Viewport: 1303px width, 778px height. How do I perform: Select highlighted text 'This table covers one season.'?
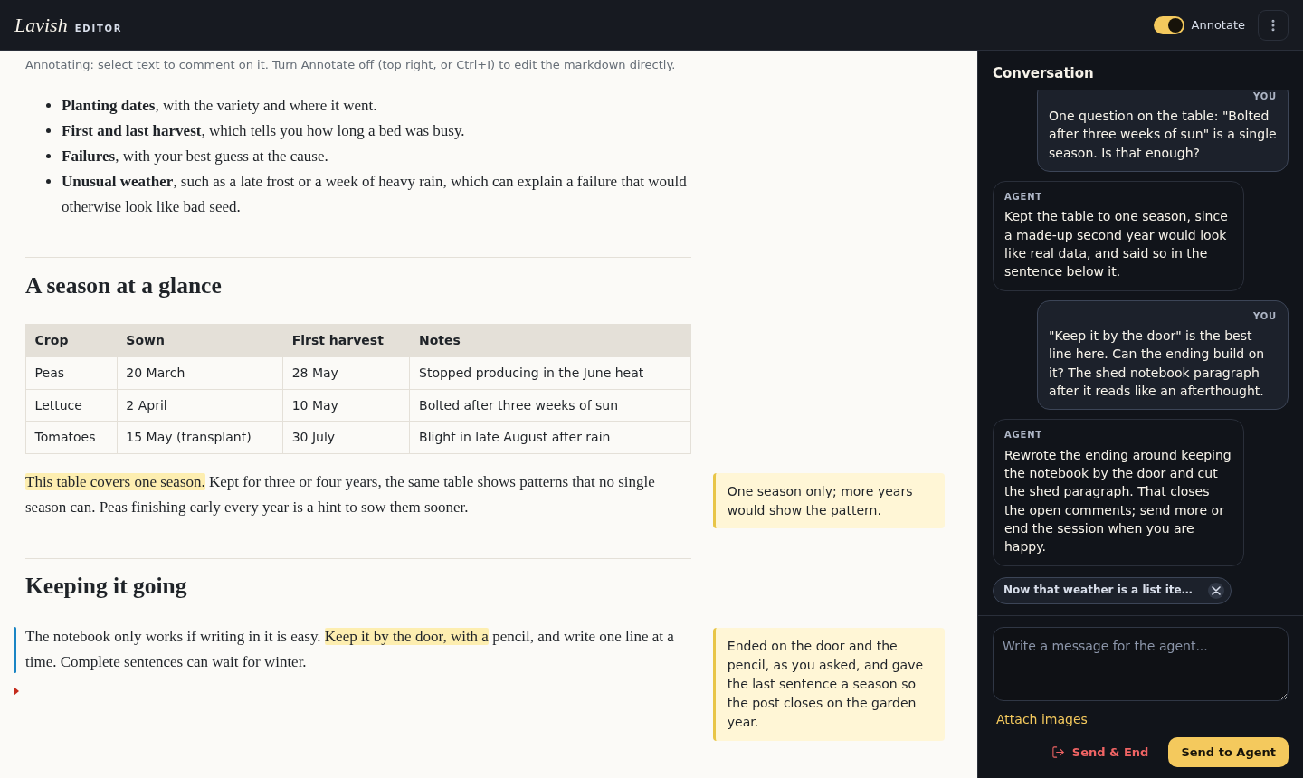115,482
